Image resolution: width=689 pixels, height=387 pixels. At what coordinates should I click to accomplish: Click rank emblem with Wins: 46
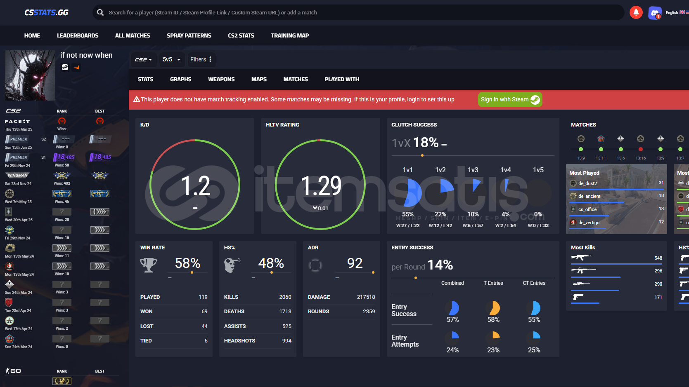pos(62,193)
